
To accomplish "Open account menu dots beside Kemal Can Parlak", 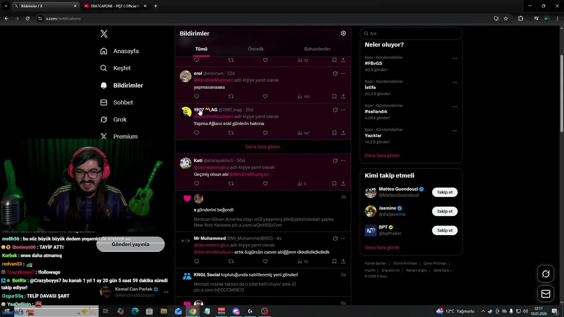I will point(166,292).
